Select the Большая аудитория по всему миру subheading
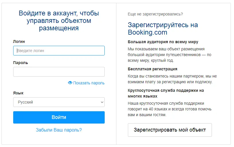The image size is (234, 147). tap(163, 42)
